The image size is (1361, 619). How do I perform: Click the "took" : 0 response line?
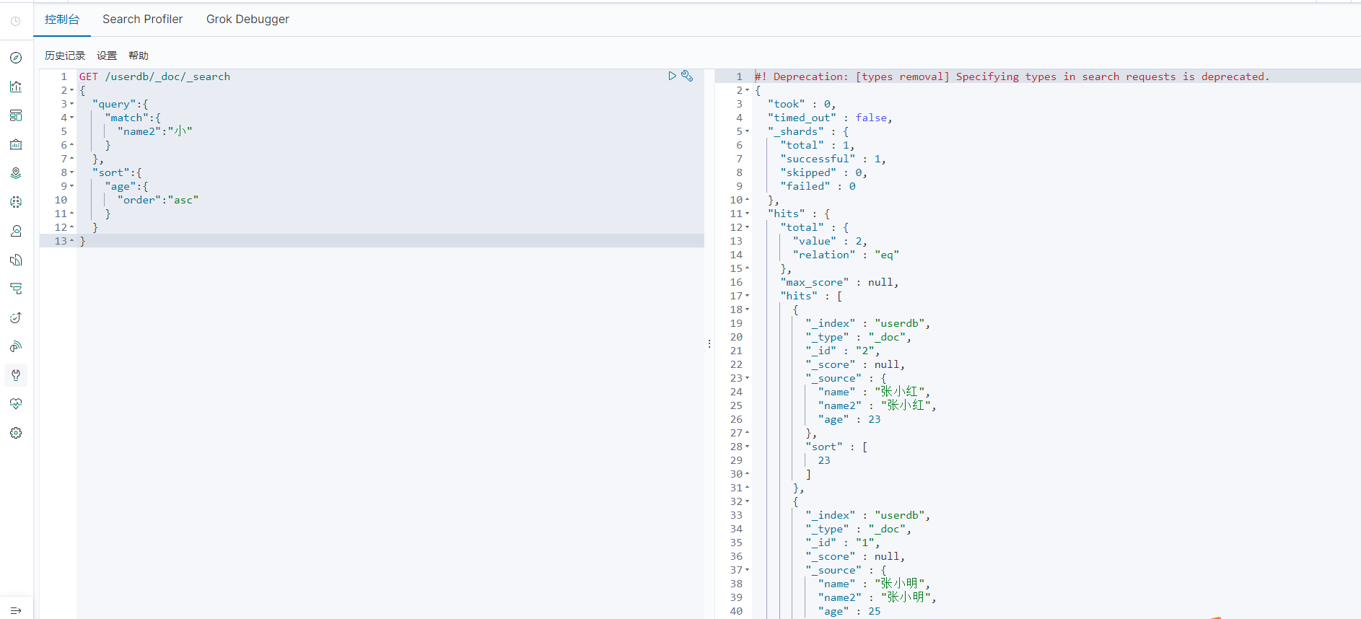[801, 104]
